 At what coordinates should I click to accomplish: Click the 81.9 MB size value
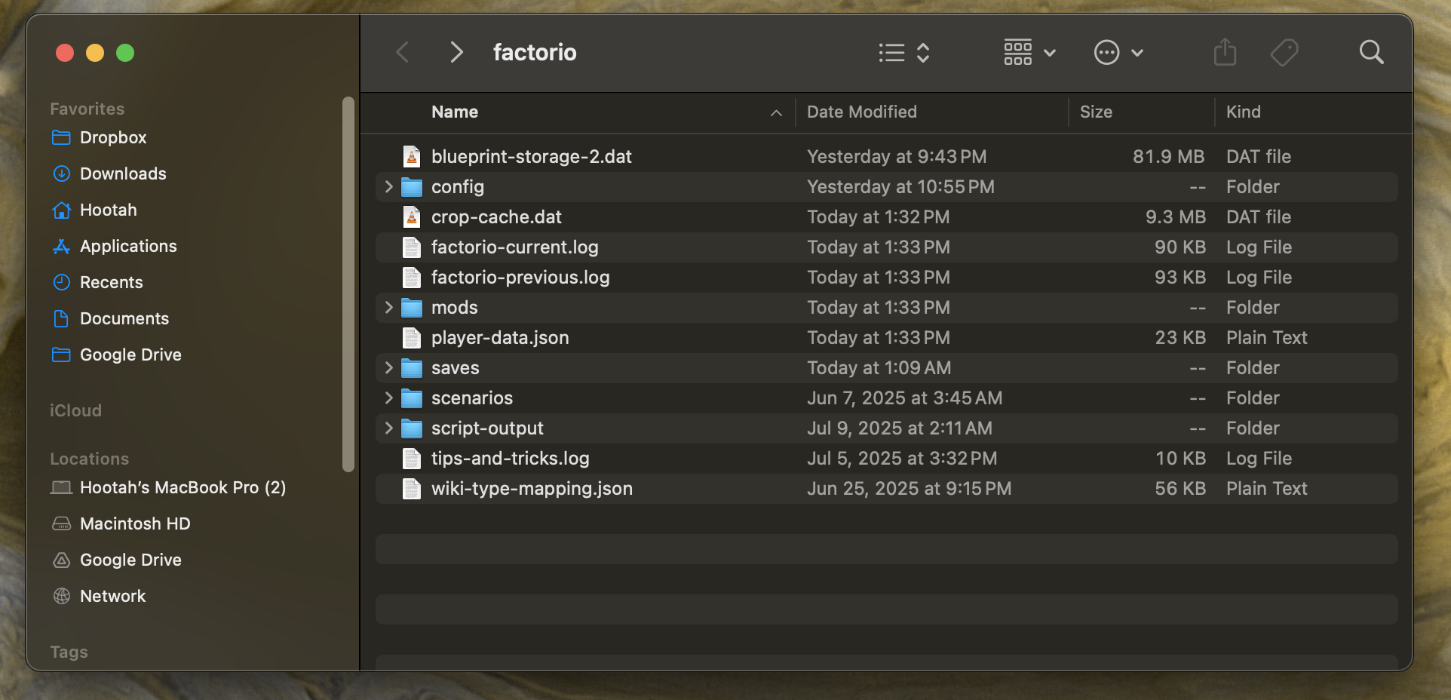(1168, 156)
